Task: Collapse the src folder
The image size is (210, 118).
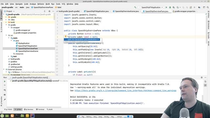Action: (6, 35)
